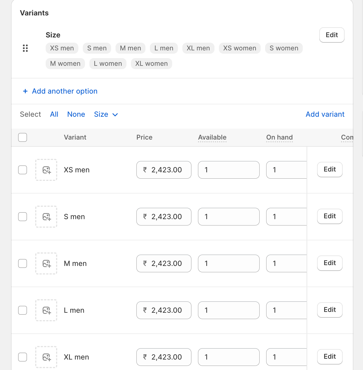Image resolution: width=363 pixels, height=370 pixels.
Task: Click the XS men size tag
Action: click(62, 48)
